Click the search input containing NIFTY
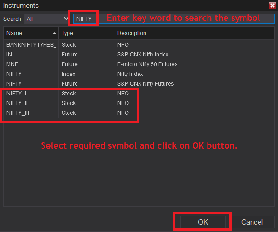The width and height of the screenshot is (278, 232). (174, 19)
